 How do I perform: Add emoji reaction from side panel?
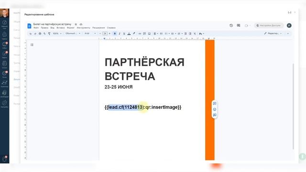(x=215, y=109)
